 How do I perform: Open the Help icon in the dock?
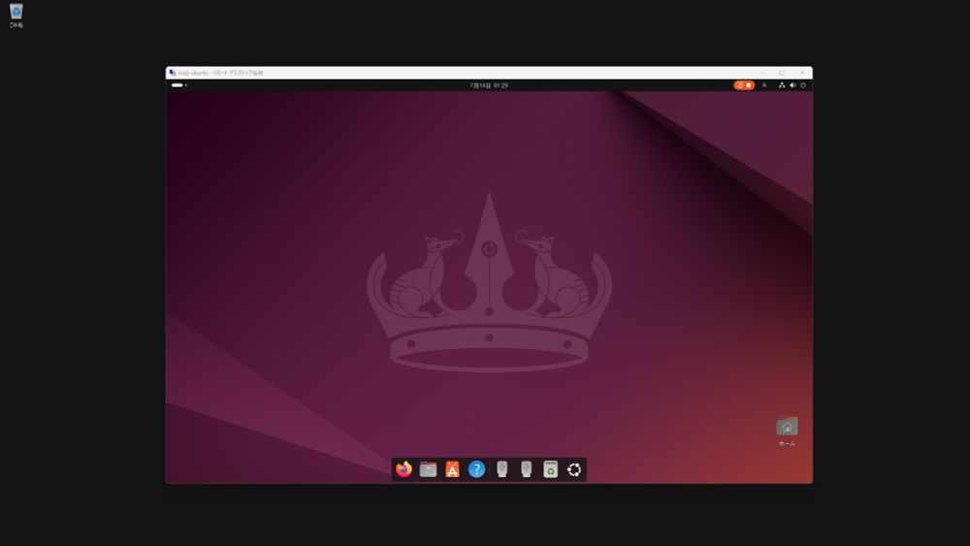(x=476, y=469)
